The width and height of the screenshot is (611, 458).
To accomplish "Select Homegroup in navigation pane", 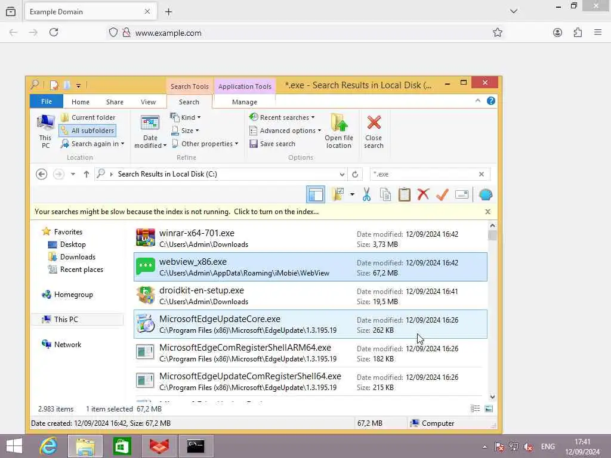I will pyautogui.click(x=67, y=295).
